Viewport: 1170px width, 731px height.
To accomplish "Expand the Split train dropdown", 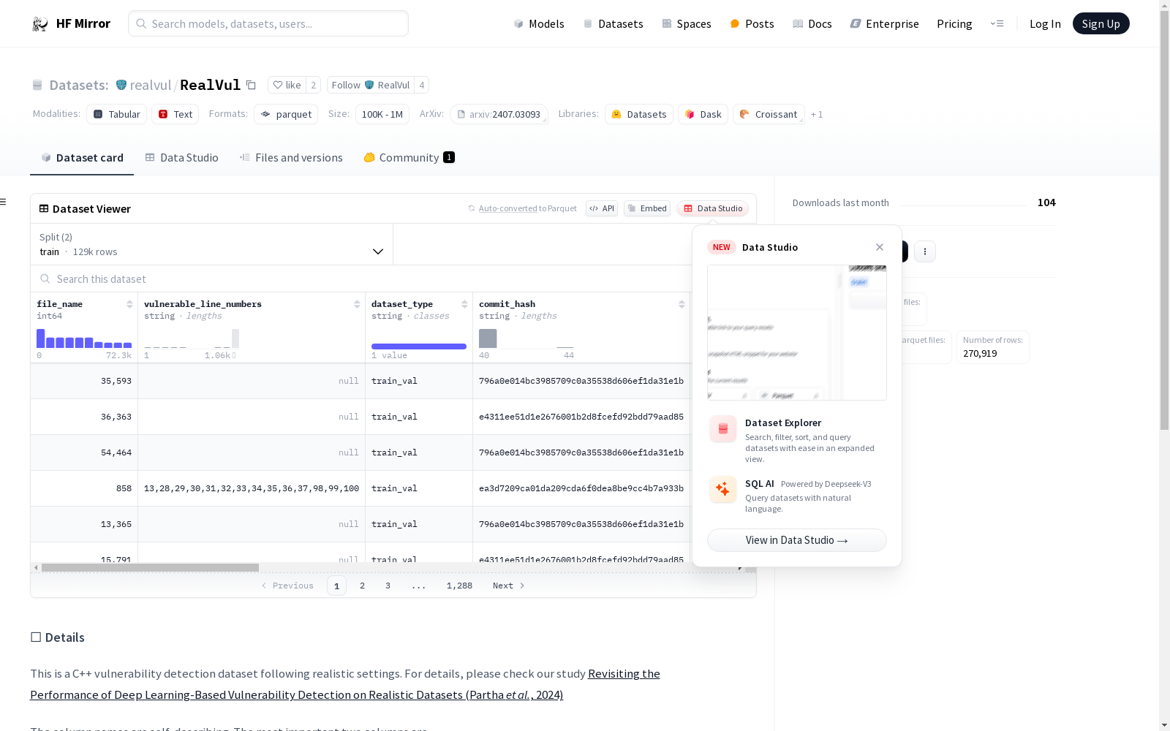I will pyautogui.click(x=212, y=244).
